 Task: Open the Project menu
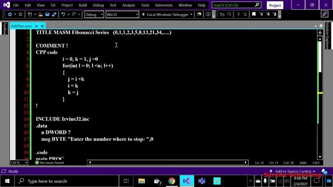(x=67, y=5)
